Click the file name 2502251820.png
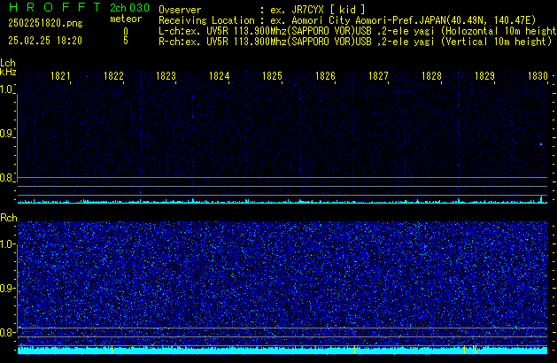 45,23
